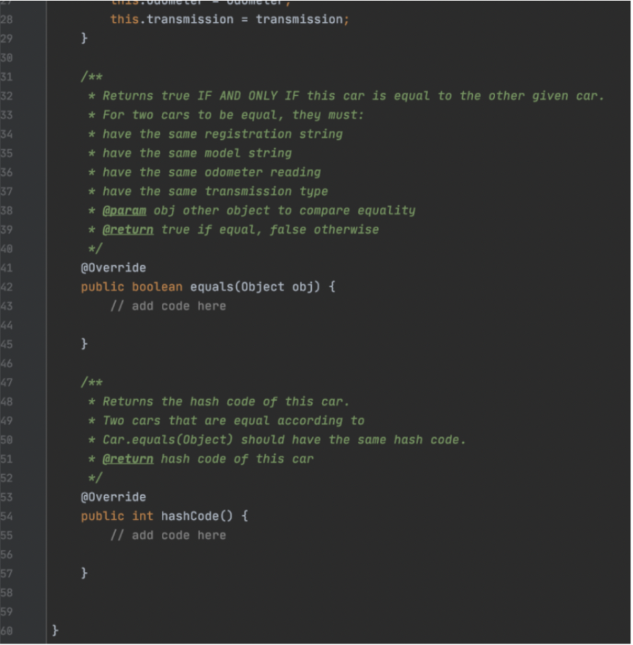Place cursor on empty line 56
Viewport: 633px width, 645px height.
point(337,556)
